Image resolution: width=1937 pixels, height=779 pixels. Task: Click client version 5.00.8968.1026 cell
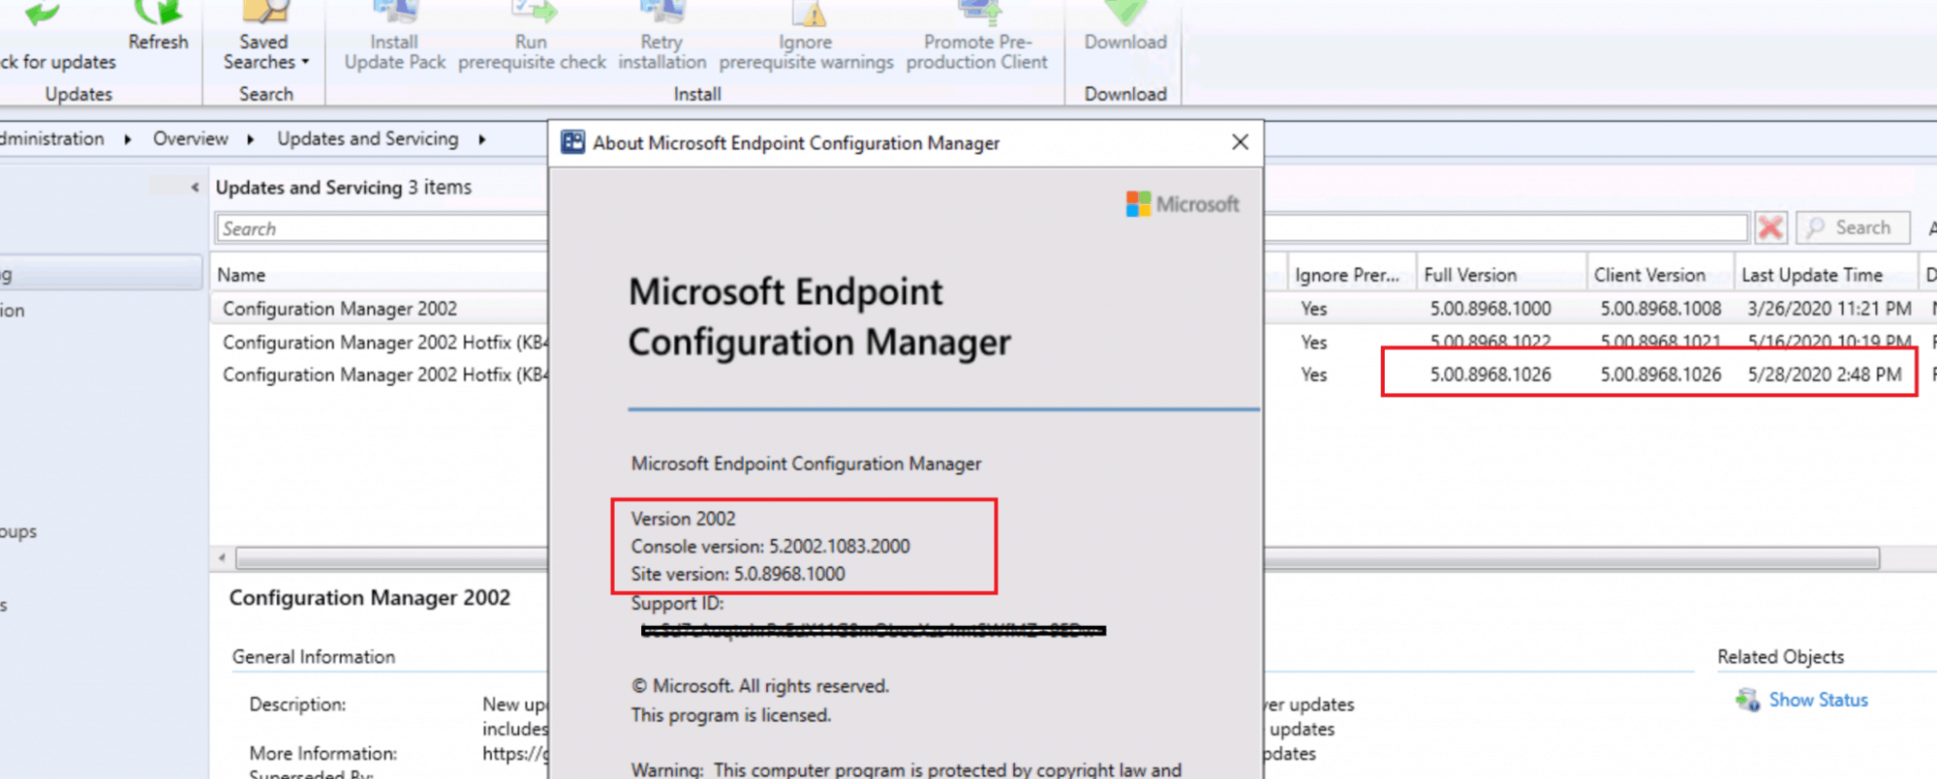(1661, 375)
